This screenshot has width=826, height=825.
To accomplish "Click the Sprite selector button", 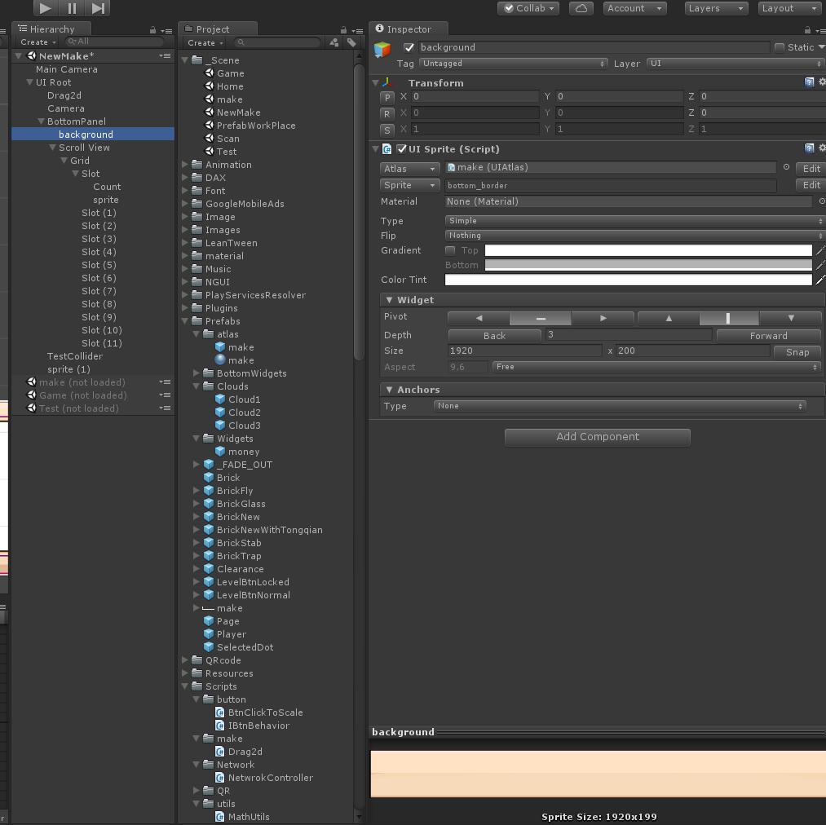I will tap(409, 185).
